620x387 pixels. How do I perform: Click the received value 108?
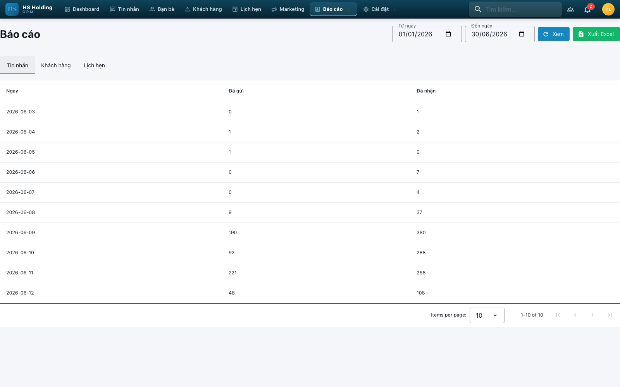pos(420,293)
